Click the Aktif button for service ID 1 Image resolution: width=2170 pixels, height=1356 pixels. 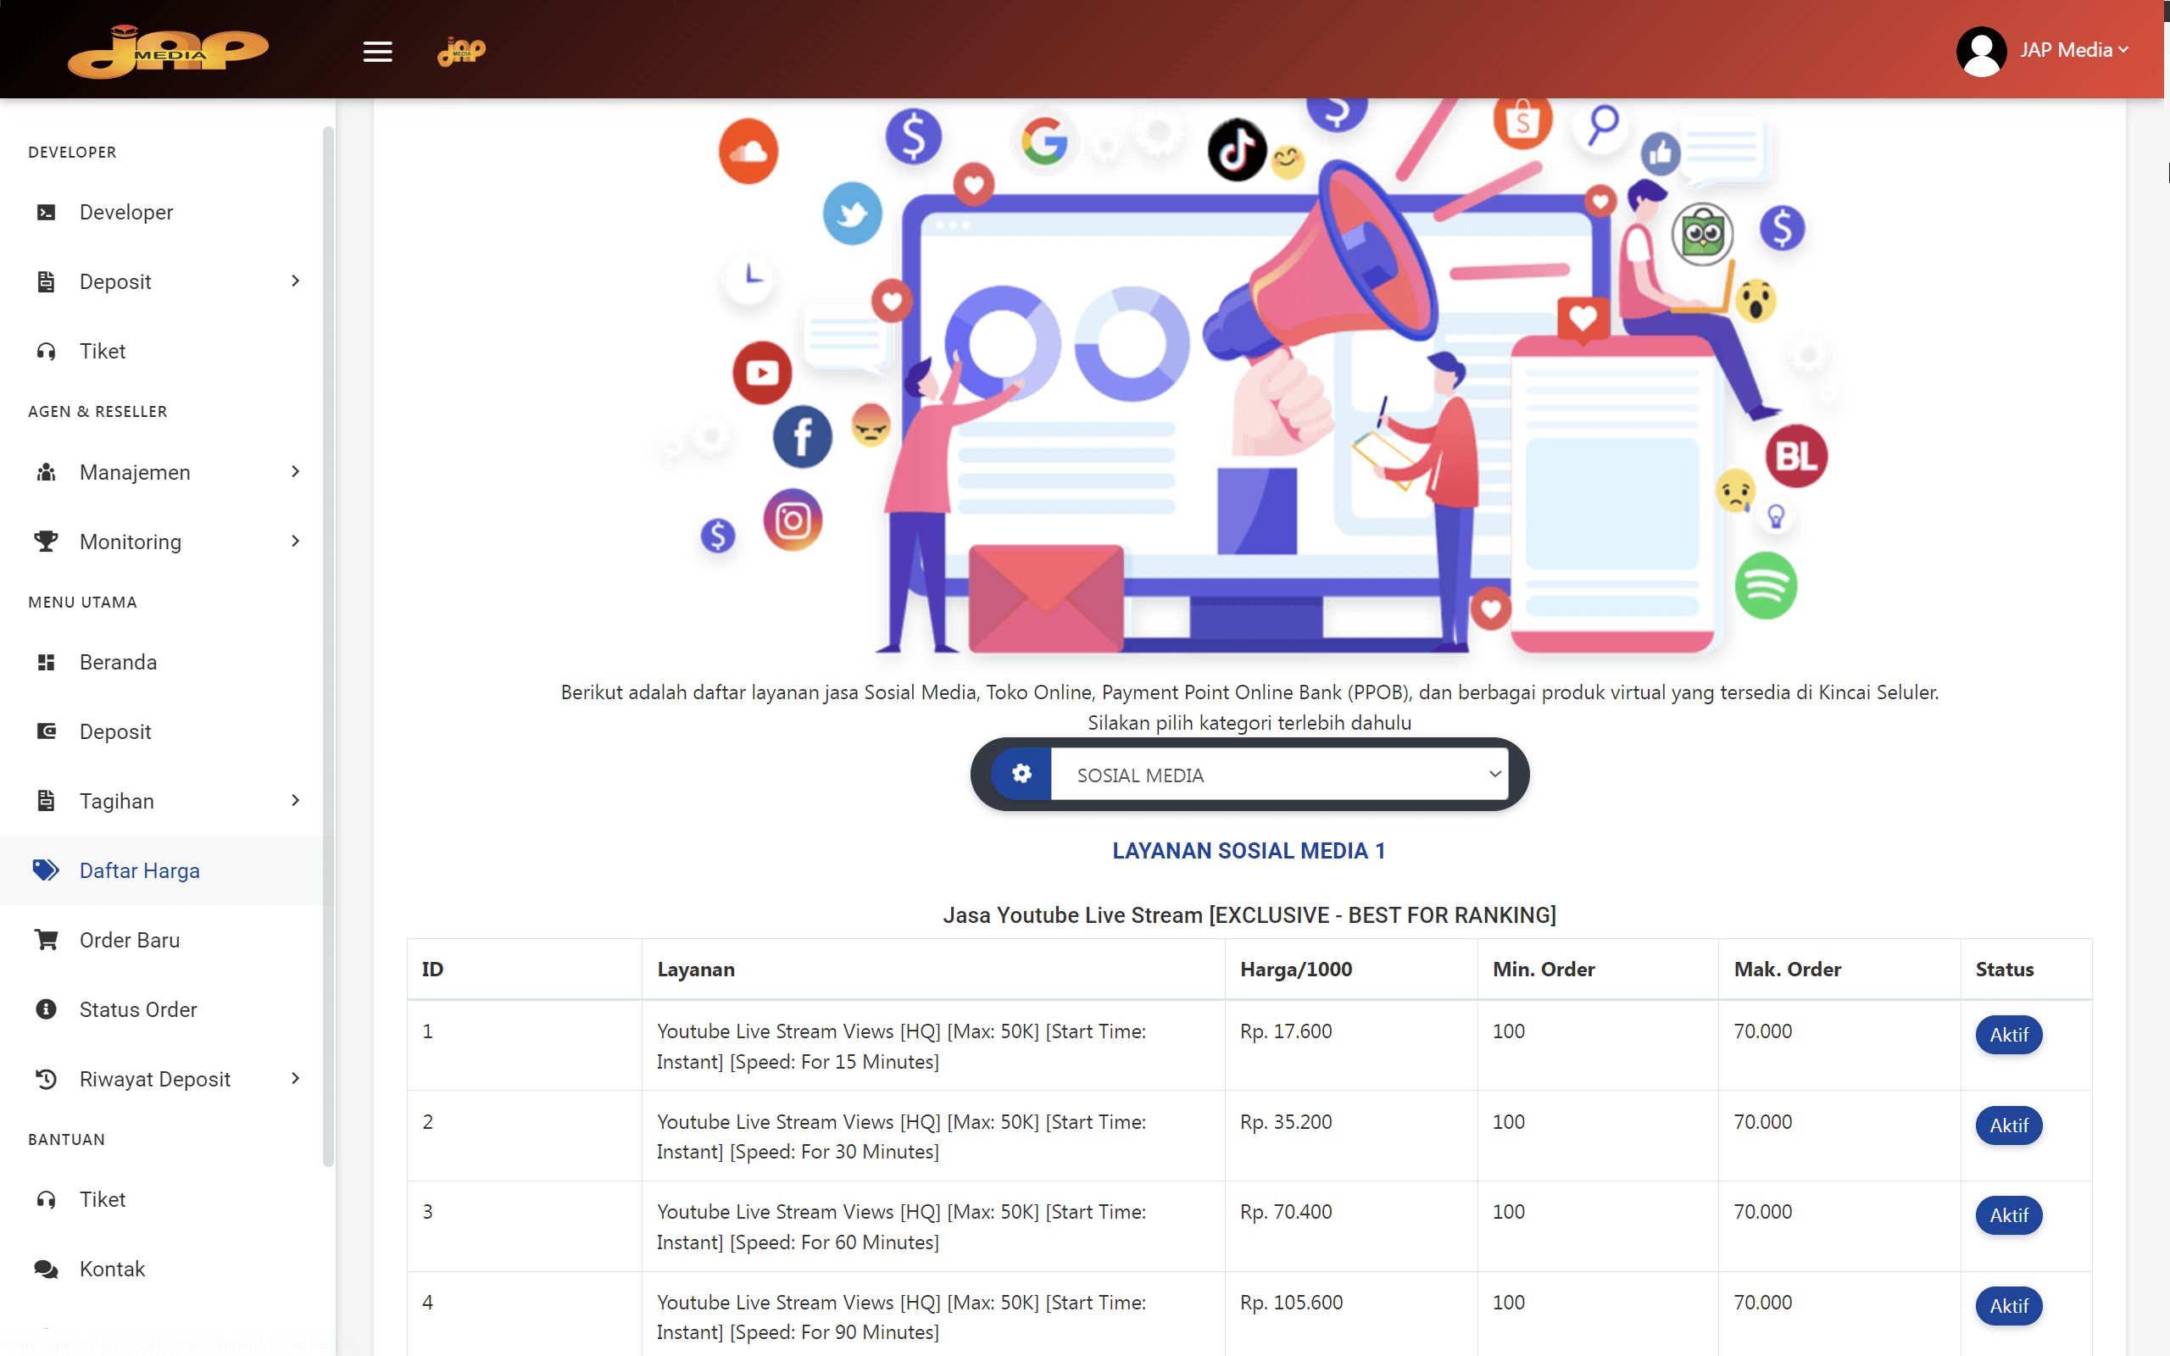pyautogui.click(x=2008, y=1034)
